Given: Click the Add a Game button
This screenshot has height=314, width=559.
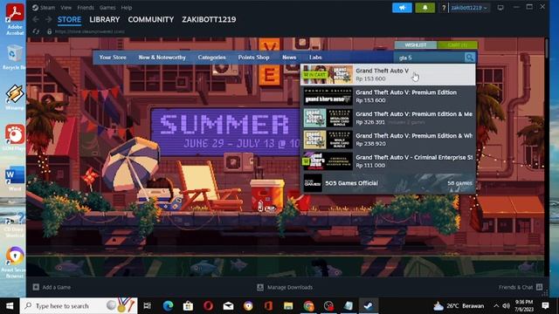Looking at the screenshot, I should (52, 287).
